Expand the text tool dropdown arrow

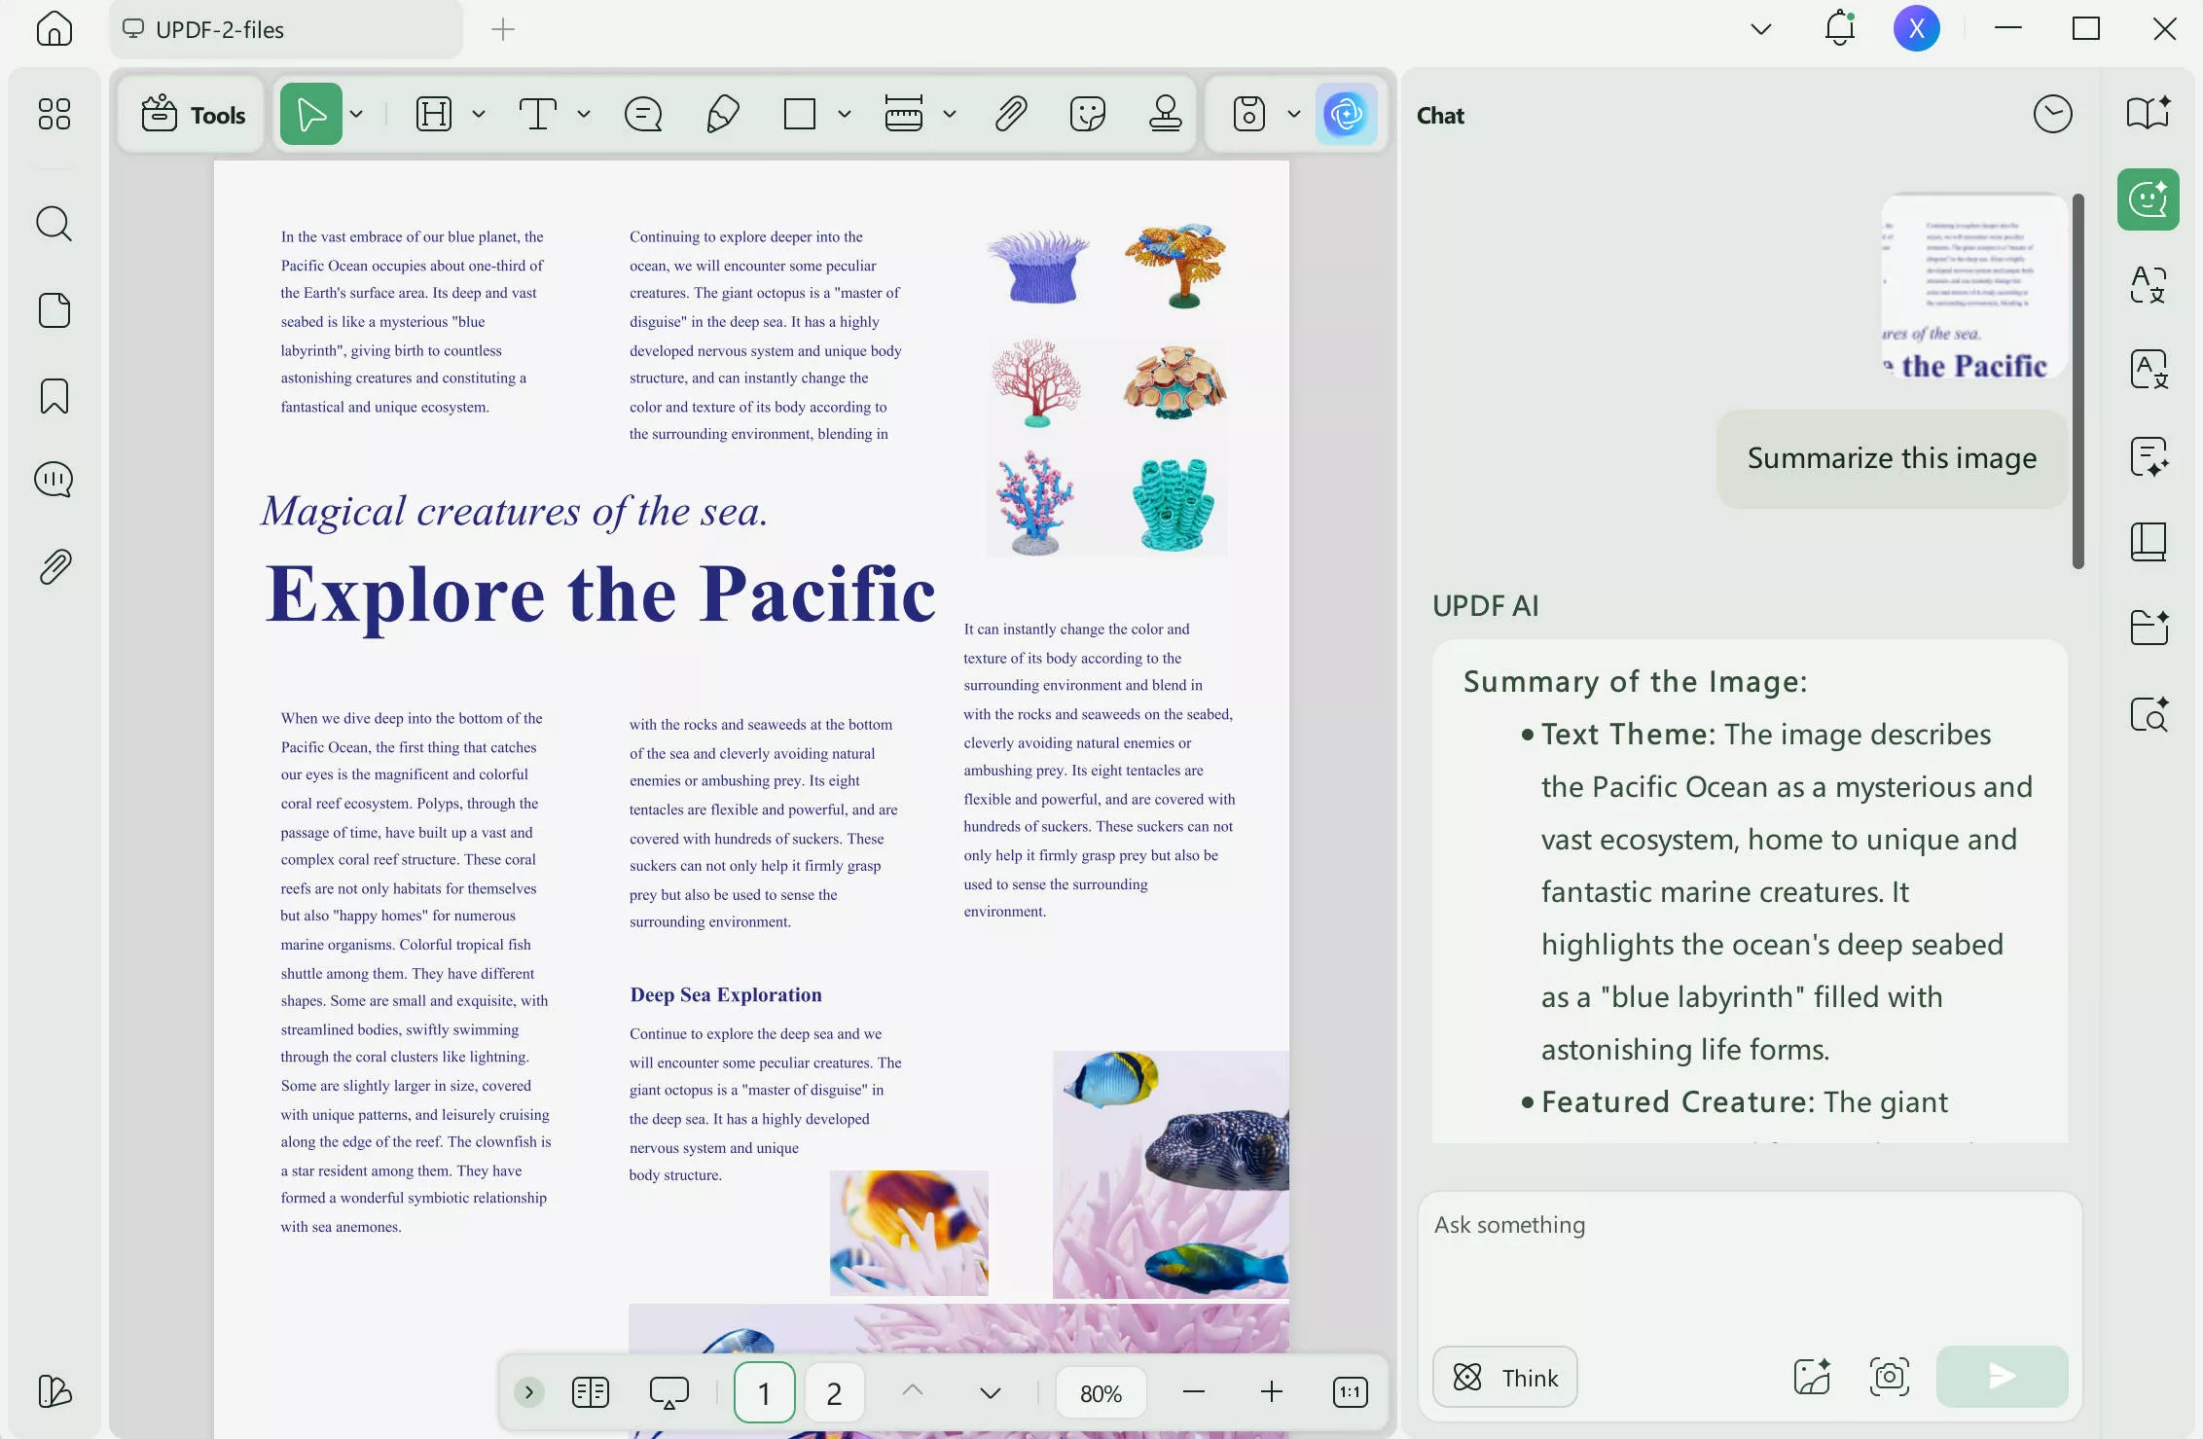tap(584, 114)
